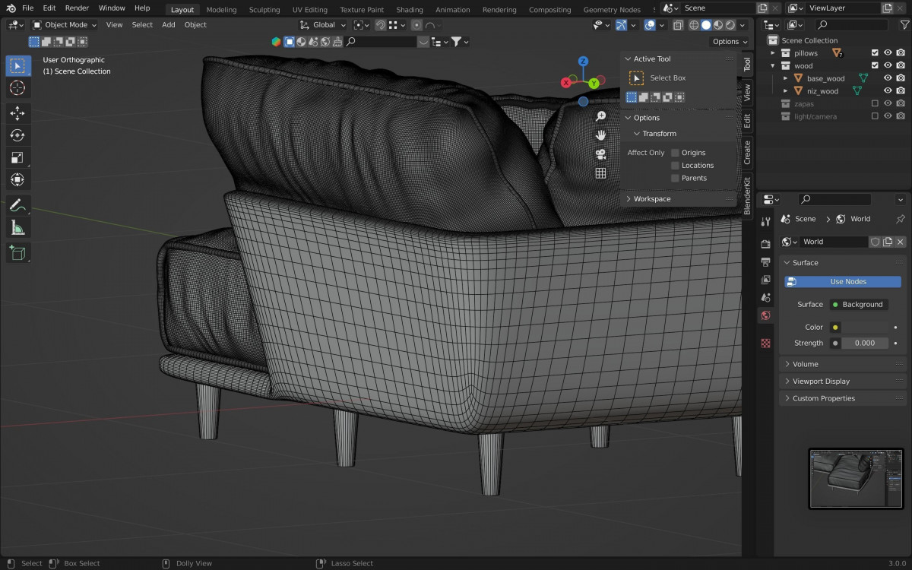Activate the Annotate tool

pos(17,205)
